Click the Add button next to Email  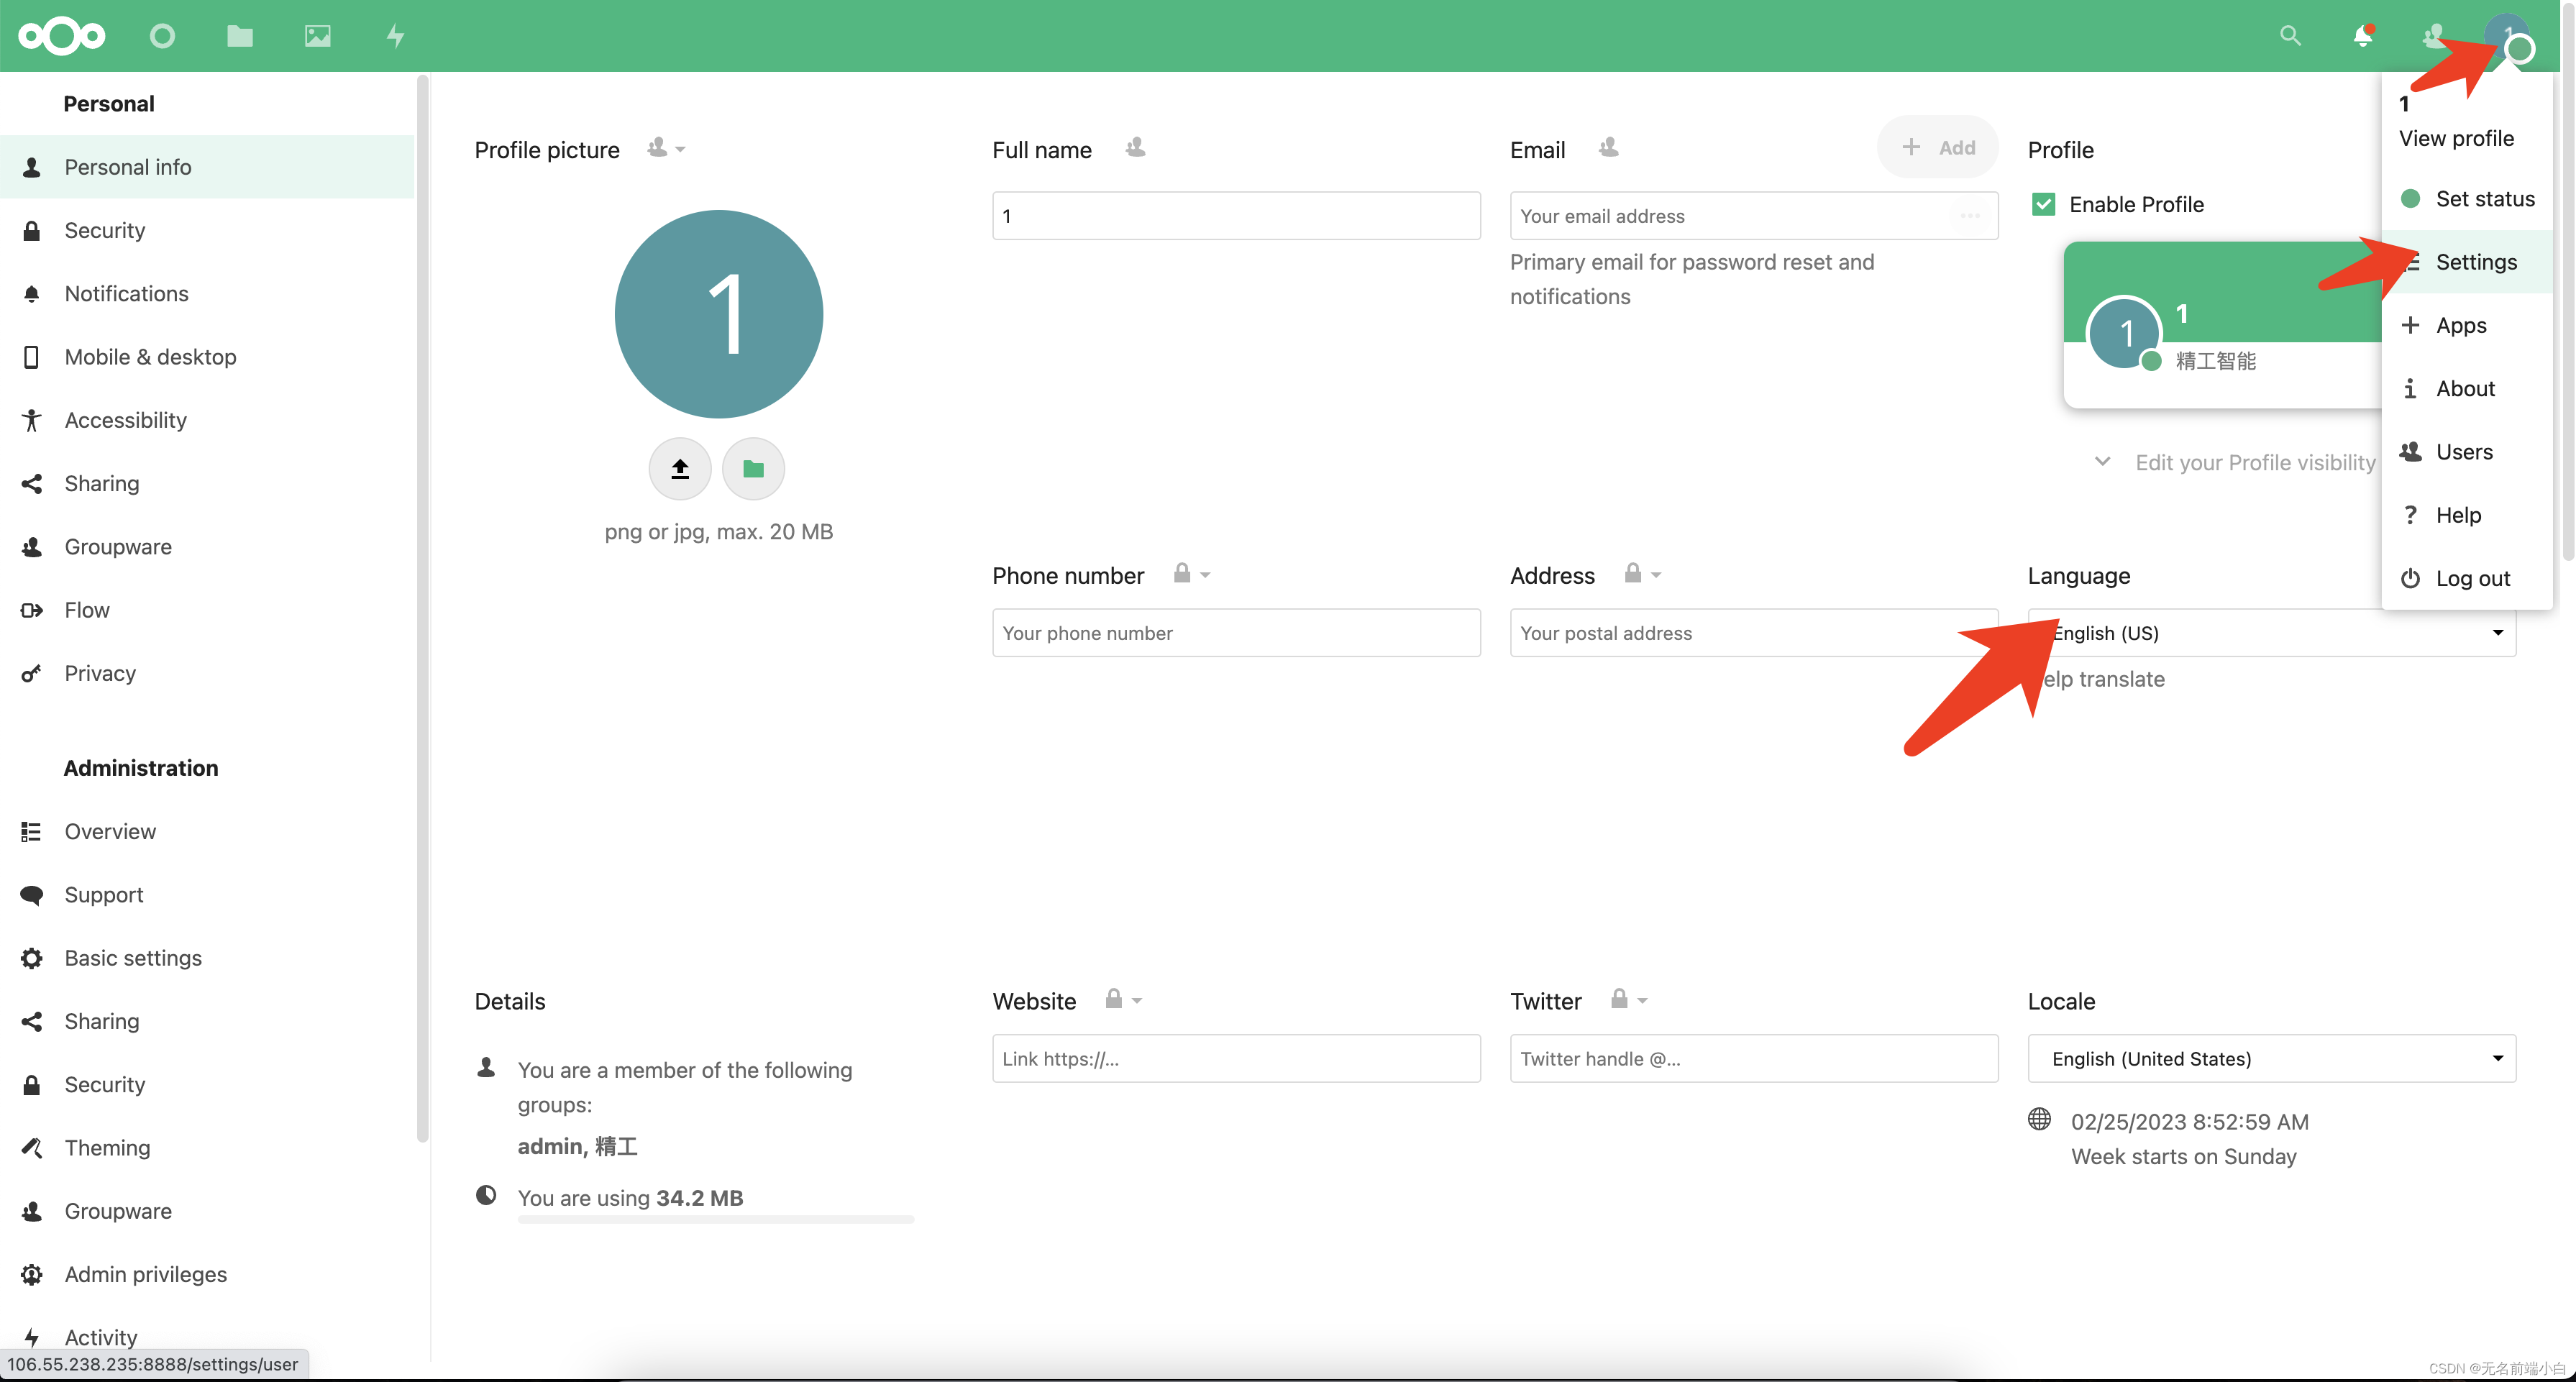[1937, 146]
